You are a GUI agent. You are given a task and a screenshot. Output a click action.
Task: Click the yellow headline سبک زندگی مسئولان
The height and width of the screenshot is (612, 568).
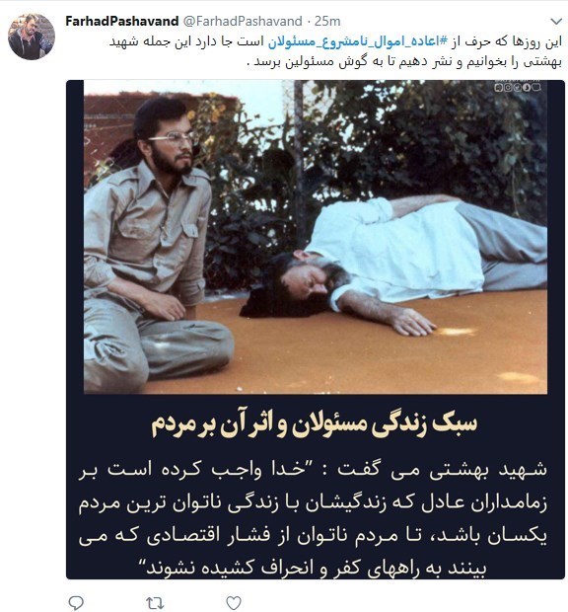point(315,424)
